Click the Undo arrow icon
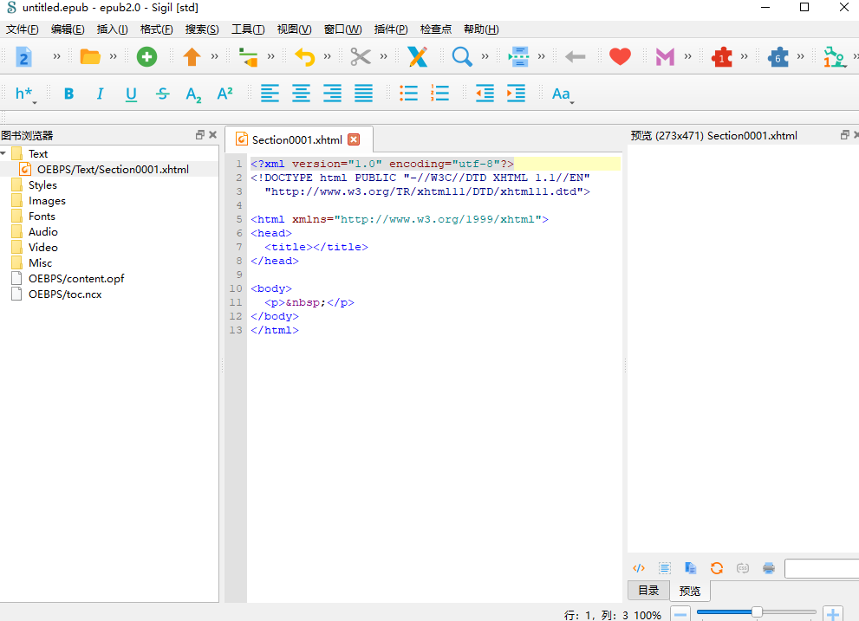859x621 pixels. tap(304, 57)
